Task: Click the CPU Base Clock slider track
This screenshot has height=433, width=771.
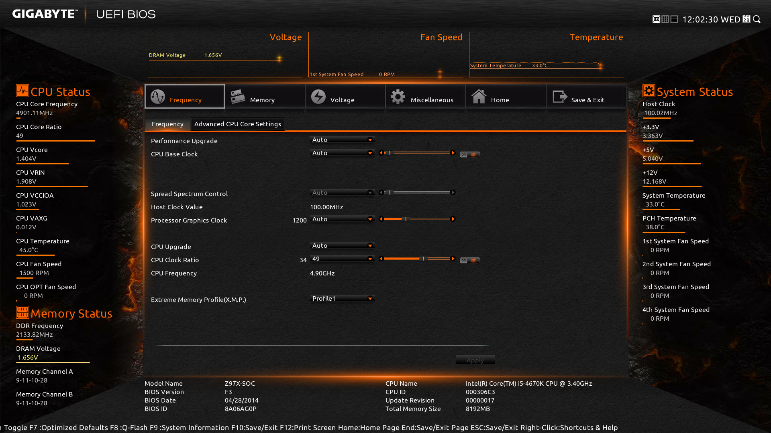Action: tap(417, 153)
